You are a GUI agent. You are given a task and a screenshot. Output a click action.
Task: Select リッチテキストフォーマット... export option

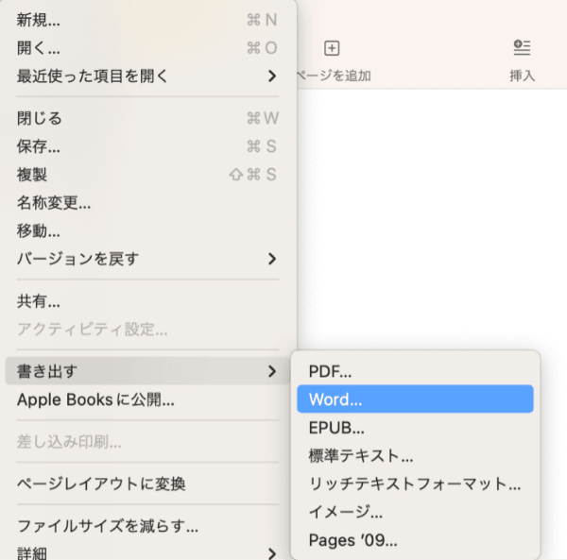point(415,484)
